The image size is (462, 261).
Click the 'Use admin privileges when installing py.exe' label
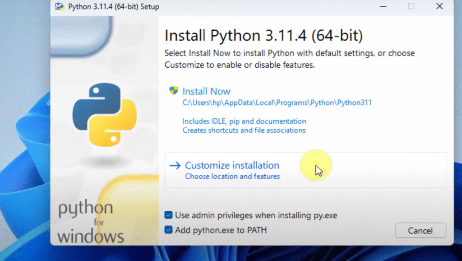[256, 215]
